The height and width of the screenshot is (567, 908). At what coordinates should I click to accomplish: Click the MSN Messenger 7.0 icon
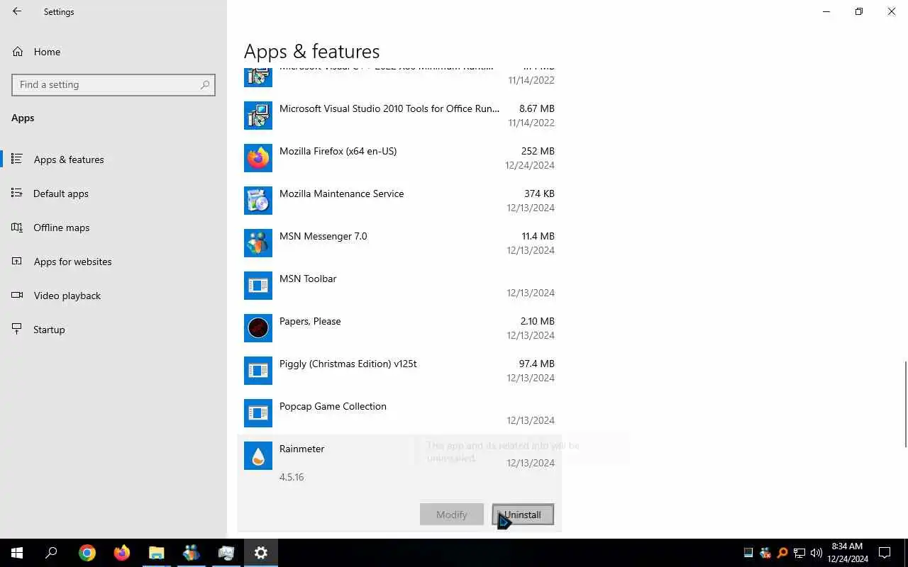point(258,243)
